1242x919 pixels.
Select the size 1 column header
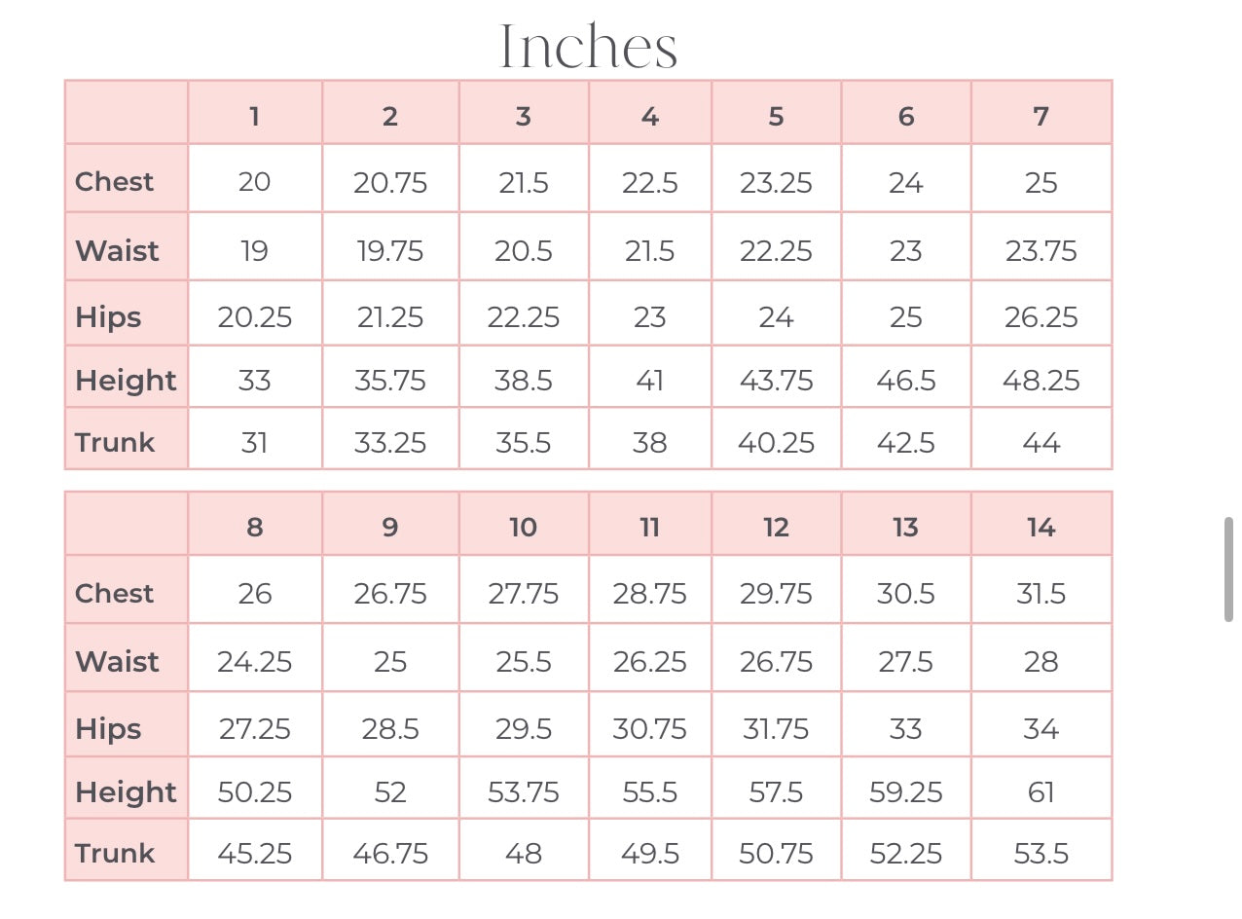(254, 117)
